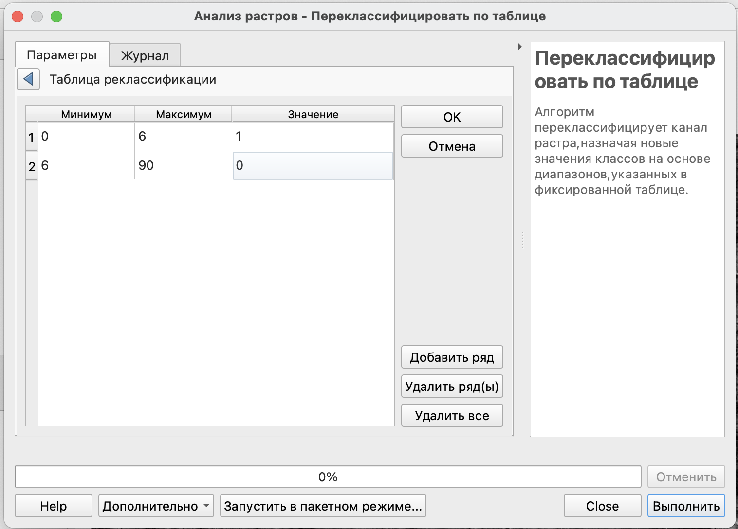This screenshot has width=738, height=529.
Task: Clear the table with Удалить все
Action: tap(452, 416)
